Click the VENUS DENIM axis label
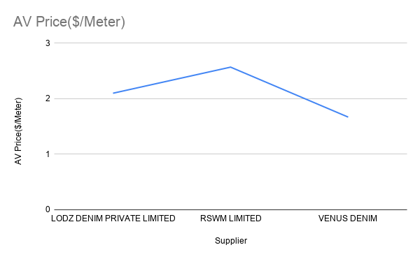Image resolution: width=420 pixels, height=259 pixels. (x=348, y=219)
